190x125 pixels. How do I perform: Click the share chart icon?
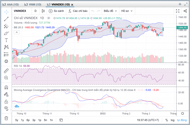(x=185, y=11)
